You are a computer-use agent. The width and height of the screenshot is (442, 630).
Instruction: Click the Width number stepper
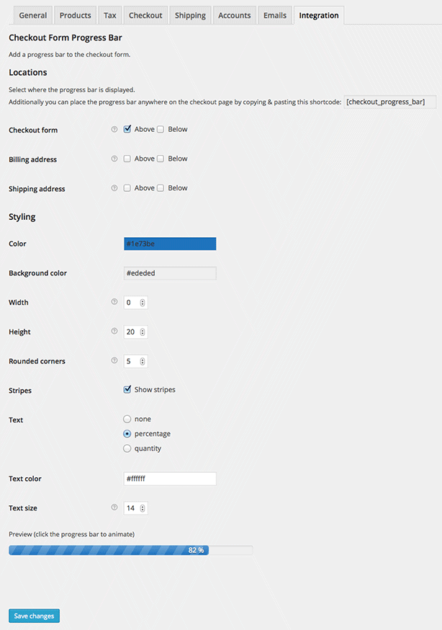click(143, 303)
